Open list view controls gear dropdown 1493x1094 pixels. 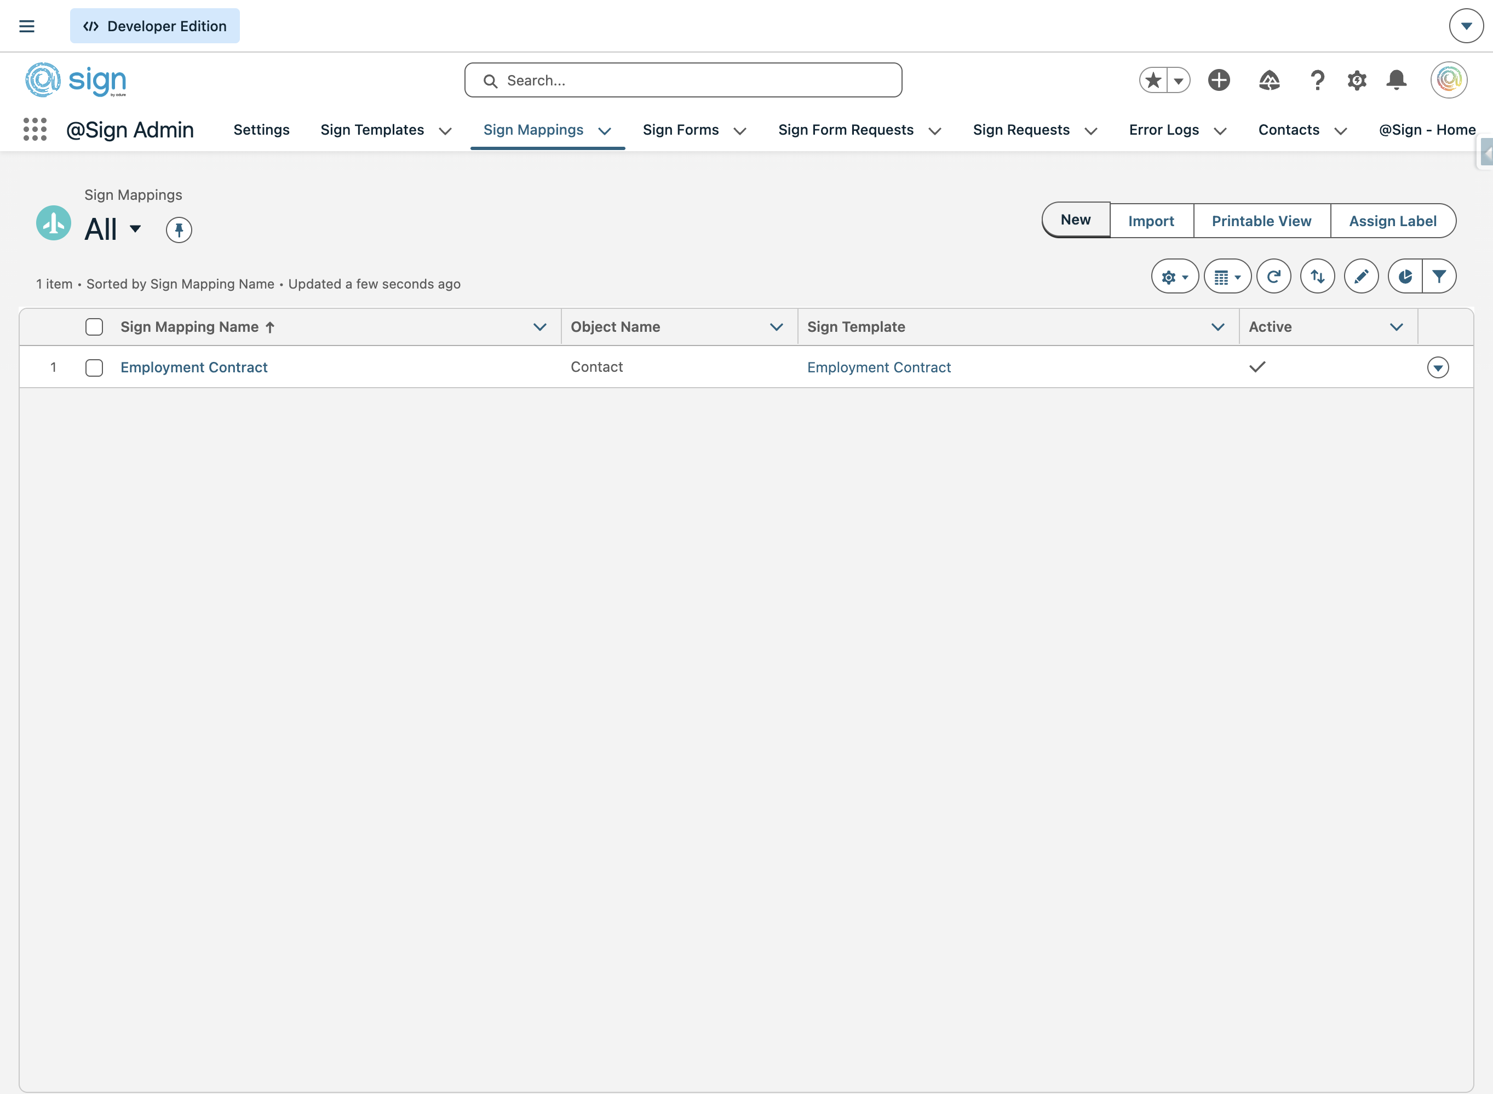pyautogui.click(x=1174, y=277)
